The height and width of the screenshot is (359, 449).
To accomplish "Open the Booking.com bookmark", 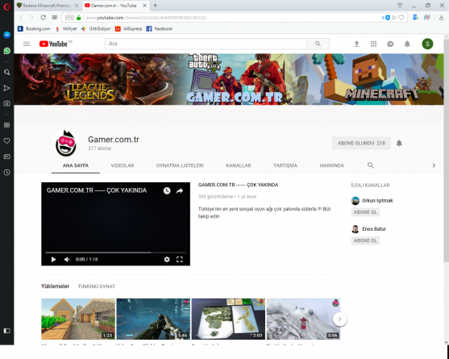I will tap(34, 29).
